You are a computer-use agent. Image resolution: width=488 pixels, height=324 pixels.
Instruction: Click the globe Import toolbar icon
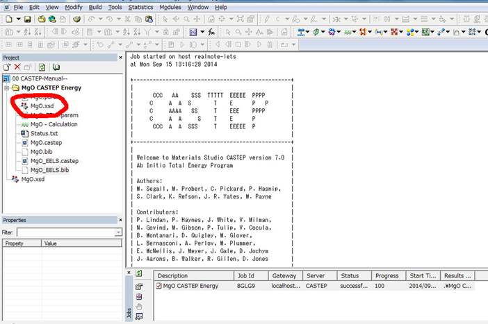[x=52, y=19]
